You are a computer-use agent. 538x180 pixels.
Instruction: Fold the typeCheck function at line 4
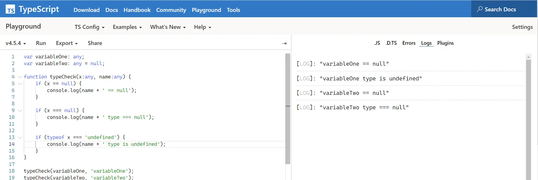[20, 77]
